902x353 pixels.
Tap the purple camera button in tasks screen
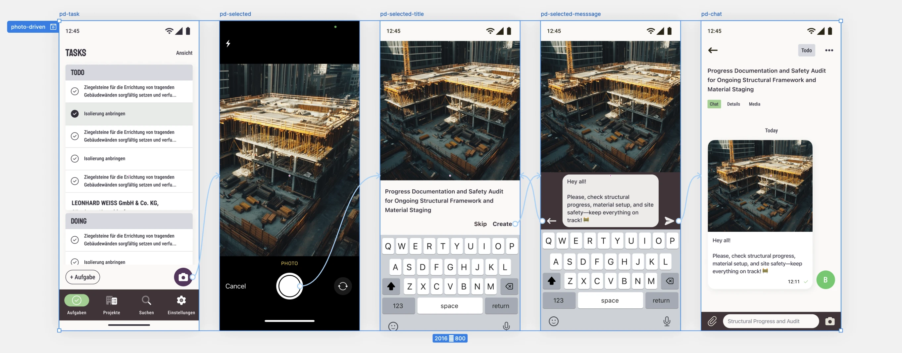coord(183,277)
